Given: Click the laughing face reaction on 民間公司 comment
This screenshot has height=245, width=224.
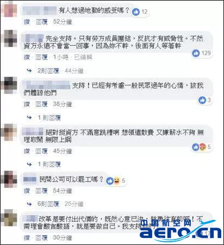Looking at the screenshot, I should click(116, 181).
